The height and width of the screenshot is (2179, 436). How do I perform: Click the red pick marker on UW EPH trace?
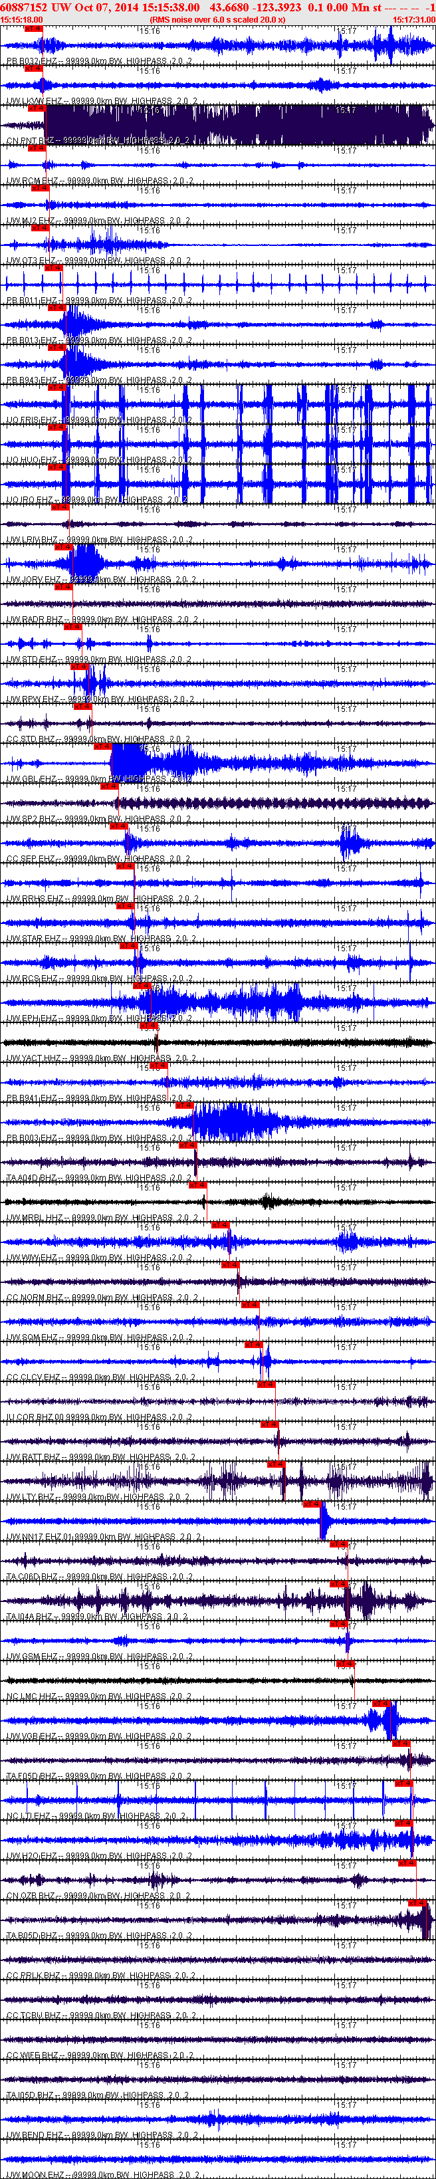(141, 985)
